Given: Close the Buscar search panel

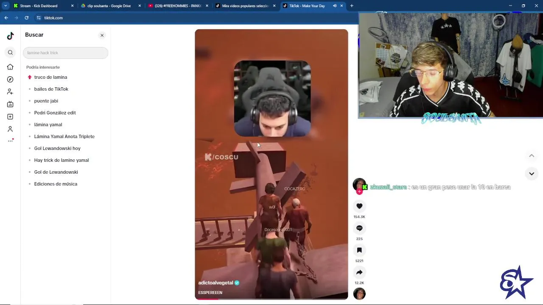Looking at the screenshot, I should tap(102, 35).
